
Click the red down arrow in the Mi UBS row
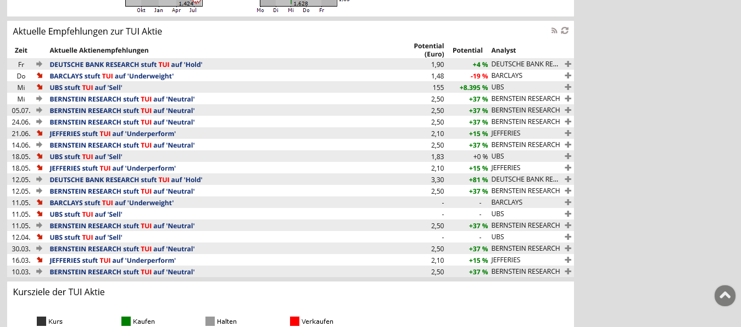[40, 87]
